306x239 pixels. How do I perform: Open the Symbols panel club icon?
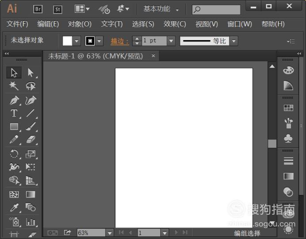[288, 138]
